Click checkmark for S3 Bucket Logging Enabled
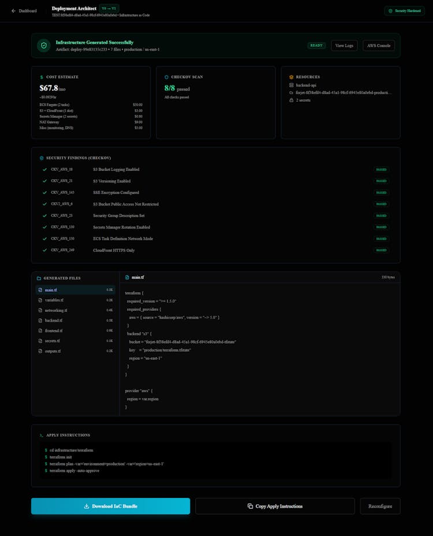Viewport: 433px width, 536px height. point(44,170)
